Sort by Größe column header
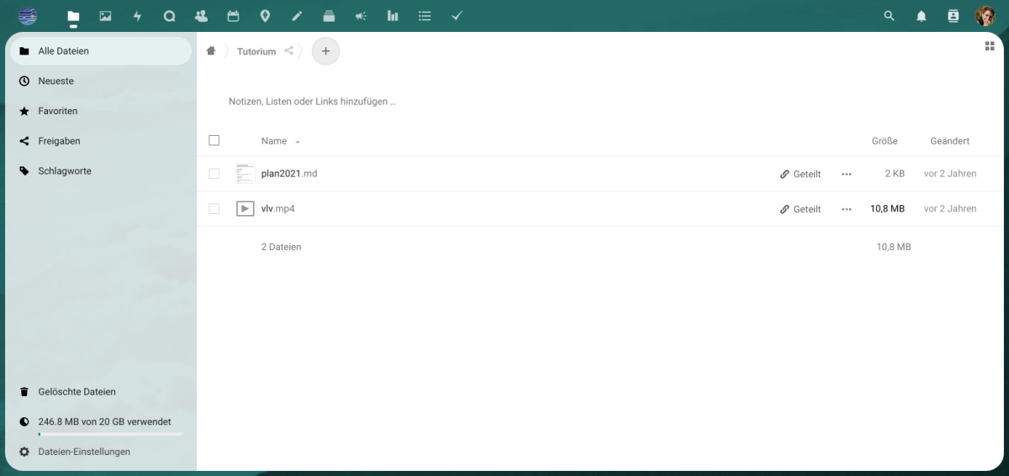The height and width of the screenshot is (476, 1009). (885, 141)
